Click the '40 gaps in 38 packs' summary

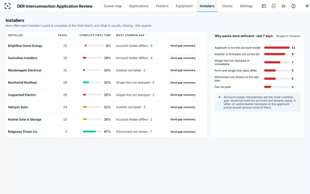(x=288, y=36)
